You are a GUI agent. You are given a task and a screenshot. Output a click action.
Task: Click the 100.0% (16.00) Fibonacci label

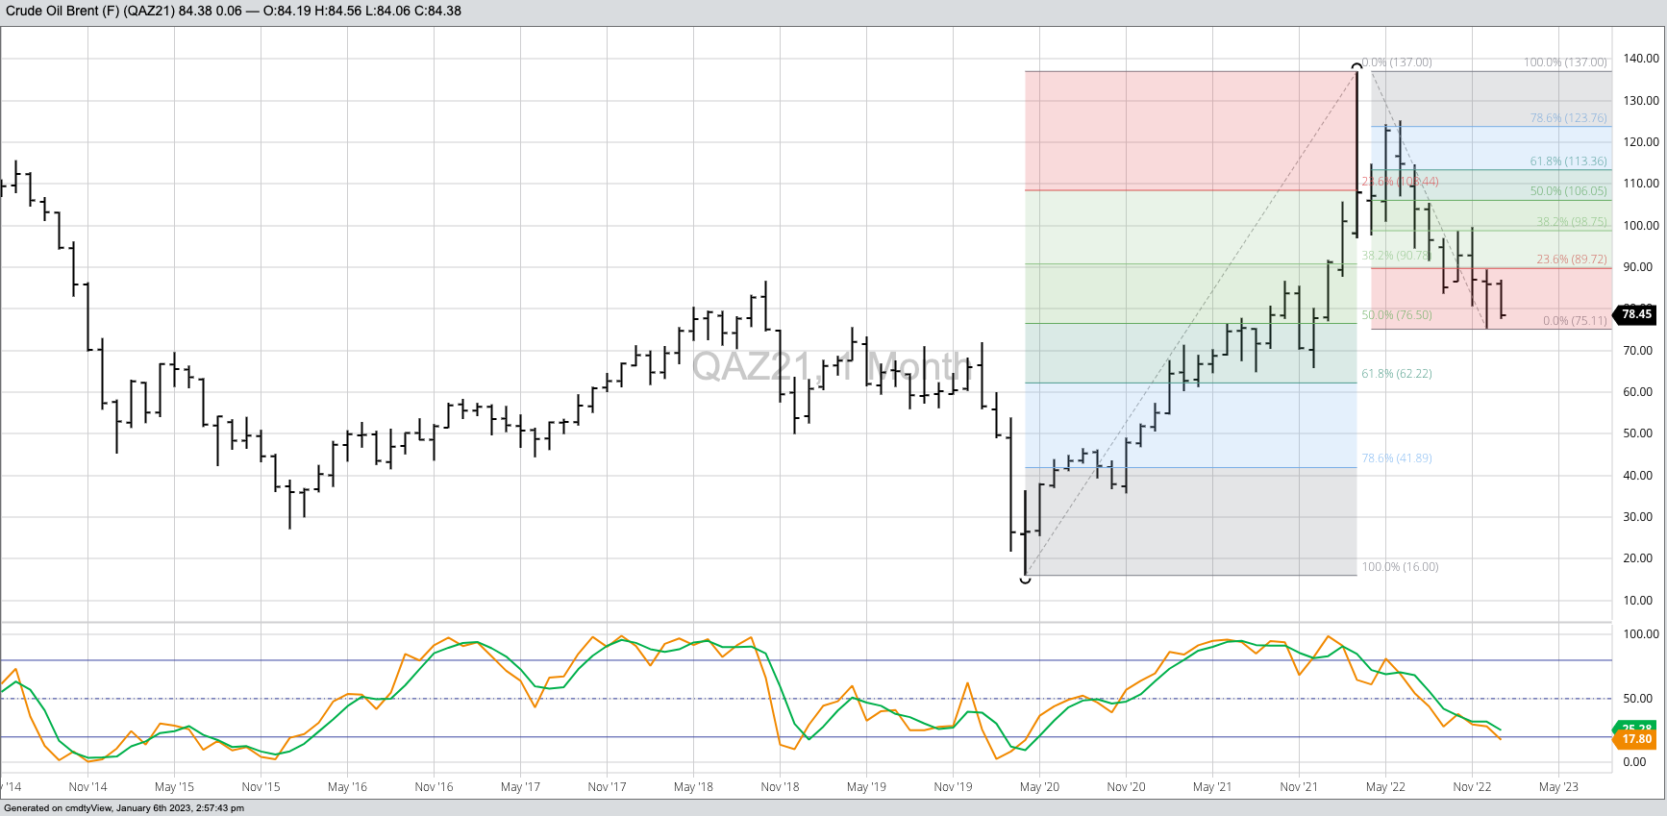point(1400,567)
